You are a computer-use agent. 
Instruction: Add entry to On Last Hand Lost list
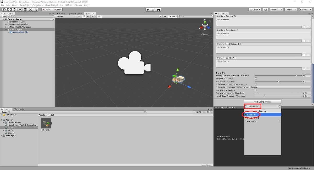(x=304, y=69)
